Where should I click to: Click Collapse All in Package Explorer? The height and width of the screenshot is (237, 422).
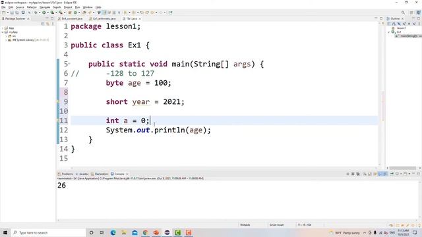click(x=42, y=24)
